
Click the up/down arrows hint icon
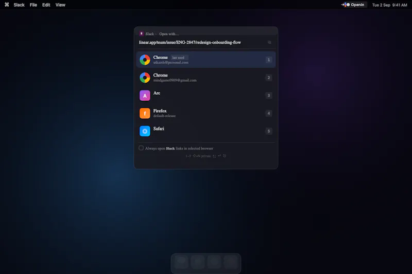tap(214, 156)
